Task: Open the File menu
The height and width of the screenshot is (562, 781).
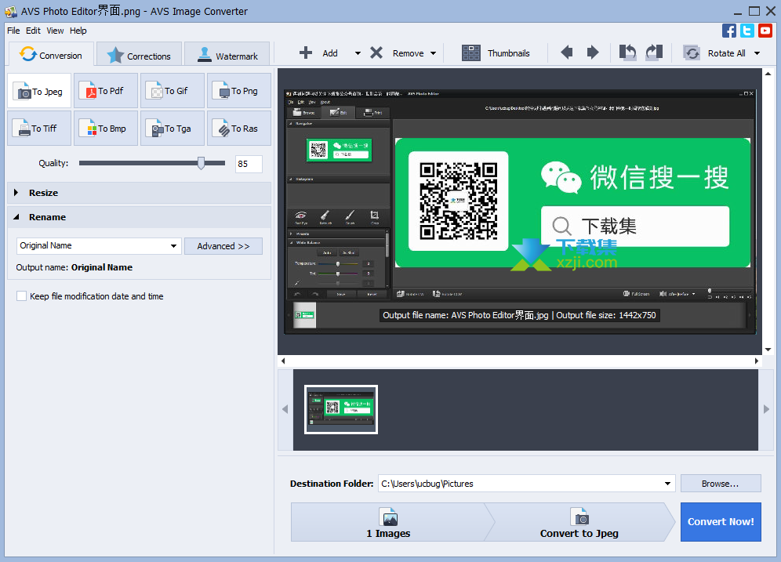Action: (13, 31)
